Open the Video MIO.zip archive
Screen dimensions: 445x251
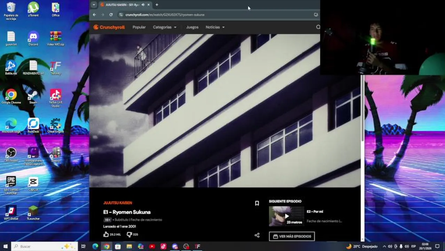pyautogui.click(x=55, y=39)
